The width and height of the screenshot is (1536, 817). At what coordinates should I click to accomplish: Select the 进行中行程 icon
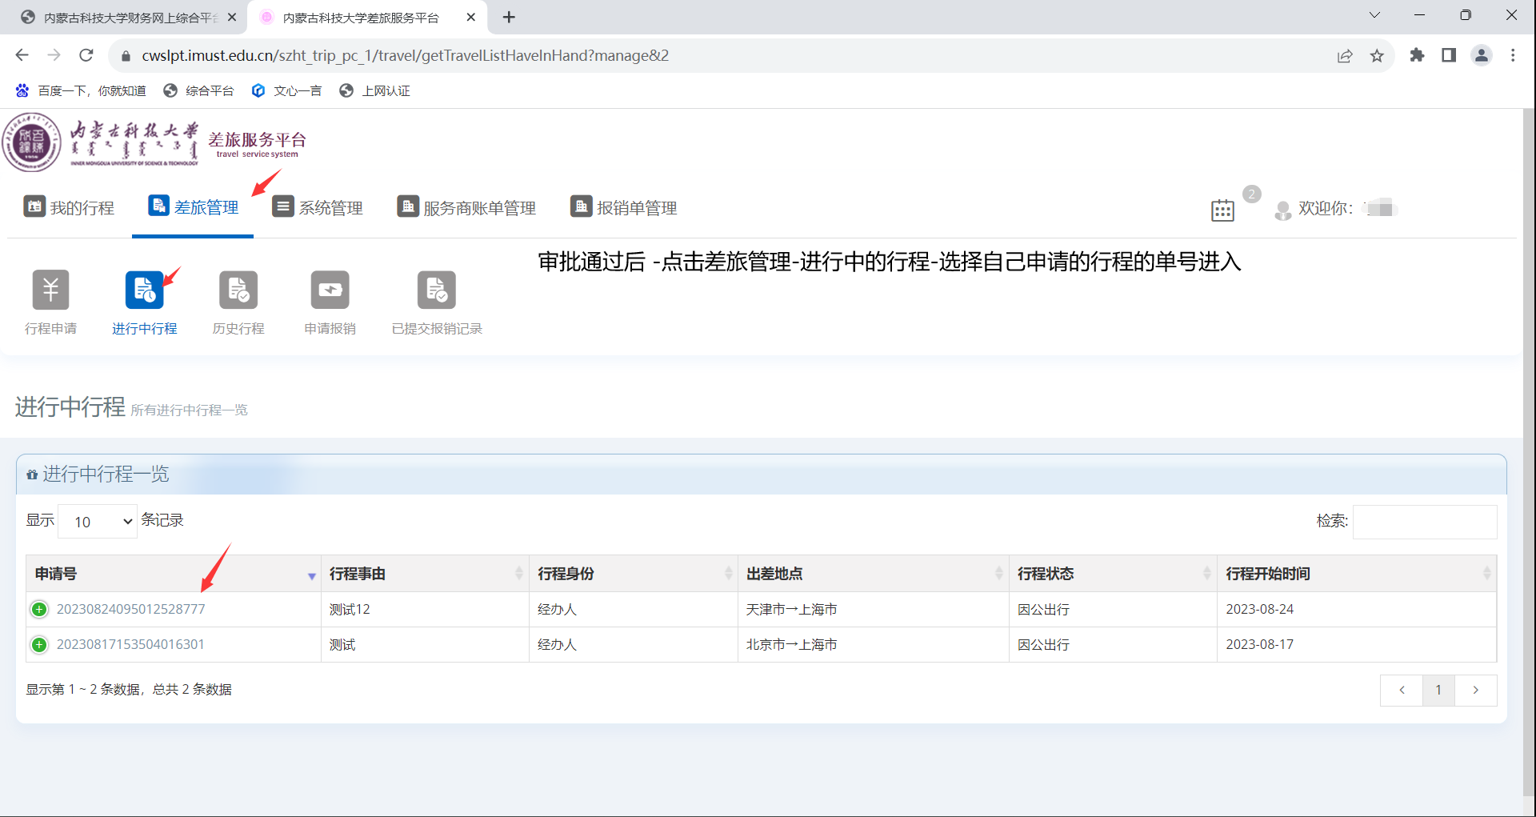144,290
